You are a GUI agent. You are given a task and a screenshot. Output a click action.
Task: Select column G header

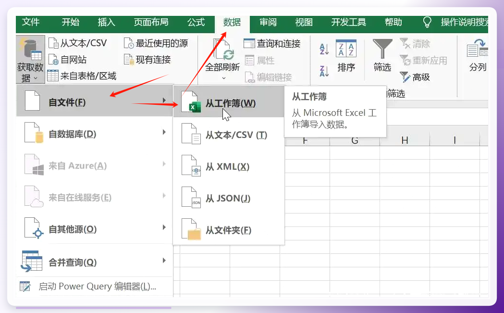(355, 140)
